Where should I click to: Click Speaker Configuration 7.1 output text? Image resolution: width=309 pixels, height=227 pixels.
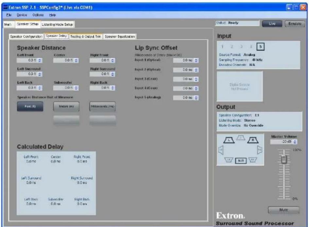click(x=239, y=115)
